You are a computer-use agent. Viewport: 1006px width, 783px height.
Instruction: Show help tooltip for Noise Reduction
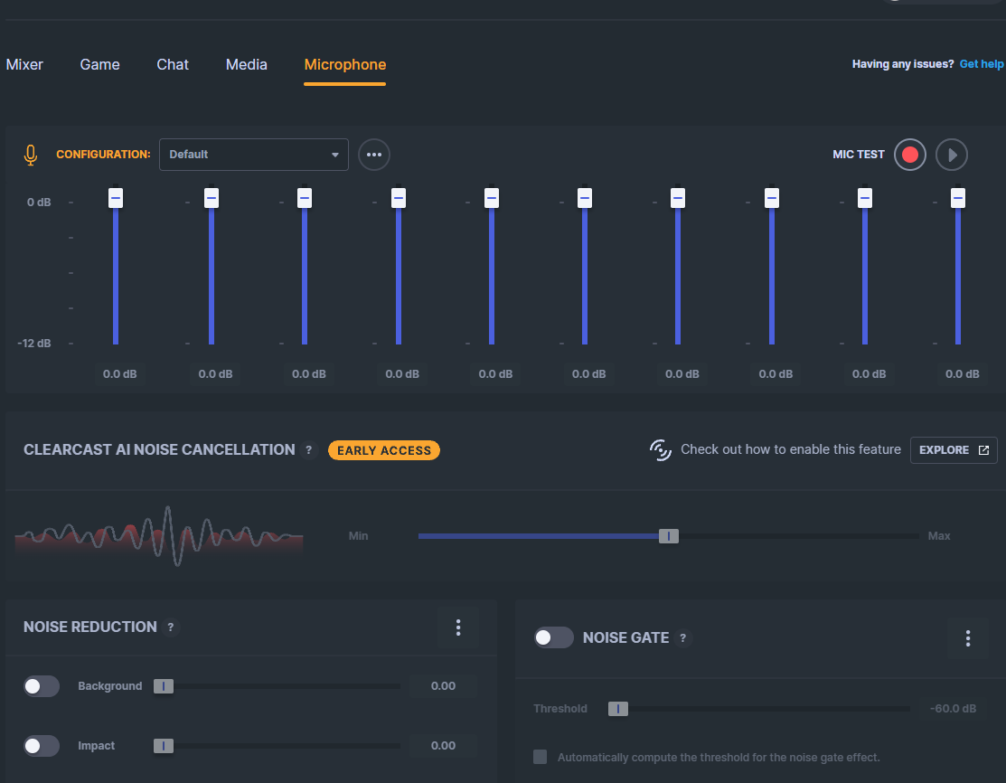170,627
